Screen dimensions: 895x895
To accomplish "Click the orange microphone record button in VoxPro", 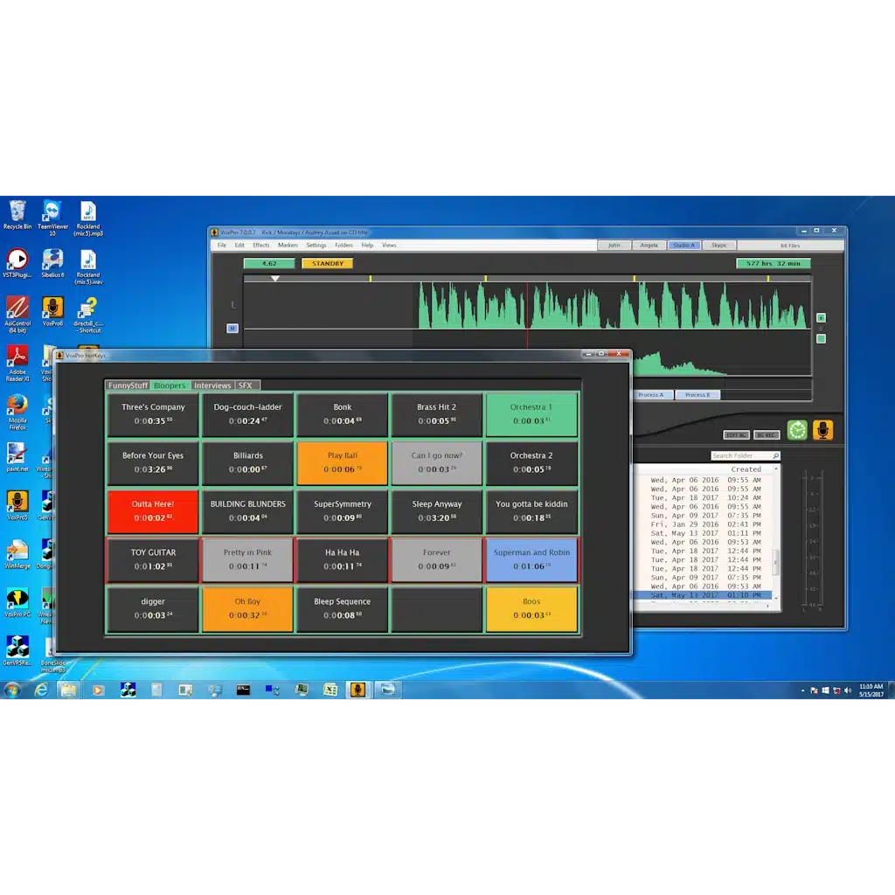I will pos(822,430).
